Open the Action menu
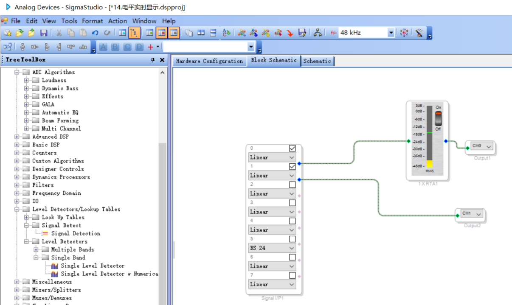The width and height of the screenshot is (512, 305). point(118,21)
